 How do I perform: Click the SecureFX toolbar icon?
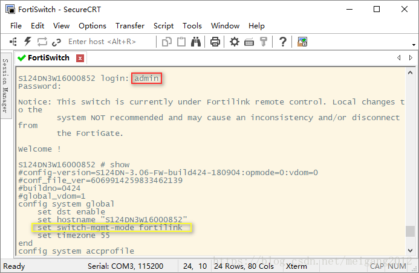(302, 42)
